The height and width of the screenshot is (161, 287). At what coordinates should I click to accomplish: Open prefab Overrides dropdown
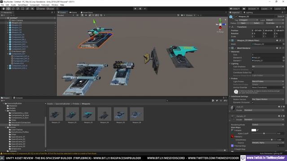[x=274, y=23]
